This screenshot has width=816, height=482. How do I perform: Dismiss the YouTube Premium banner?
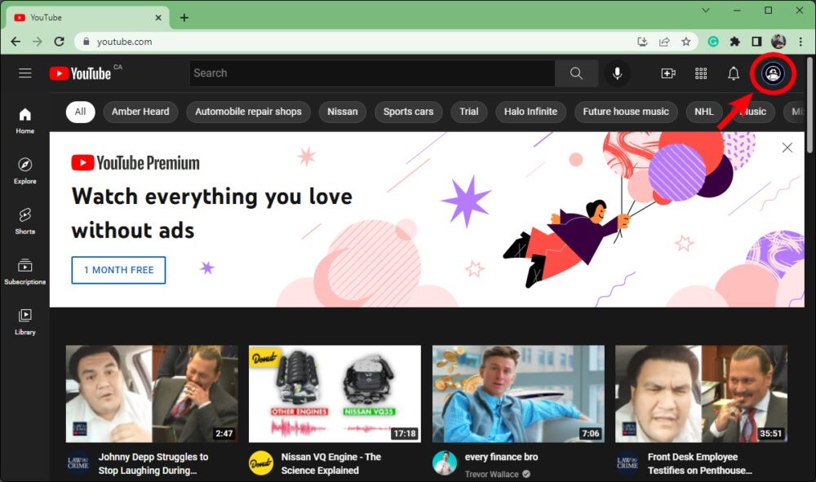787,148
